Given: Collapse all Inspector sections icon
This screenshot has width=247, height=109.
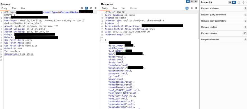Looking at the screenshot, I should pos(243,2).
